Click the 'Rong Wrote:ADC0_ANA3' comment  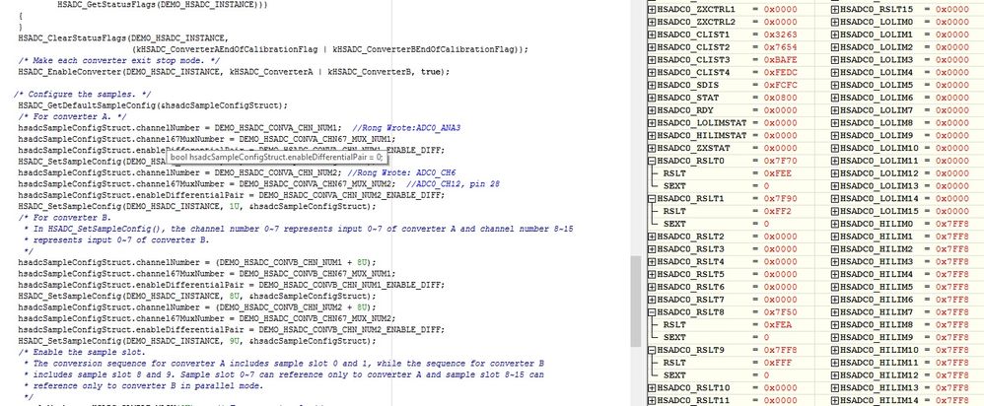point(406,128)
